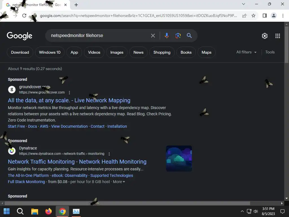
Task: Open a new tab with the plus button
Action: (76, 5)
